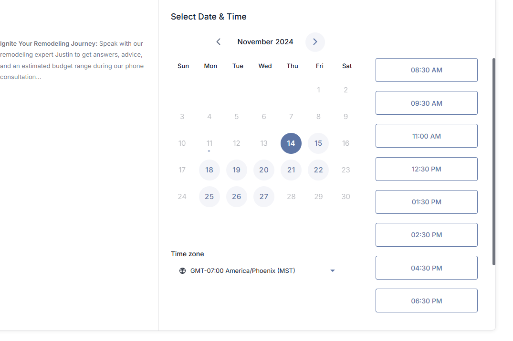Pick November 18 from the calendar
Screen dimensions: 513x341
209,170
